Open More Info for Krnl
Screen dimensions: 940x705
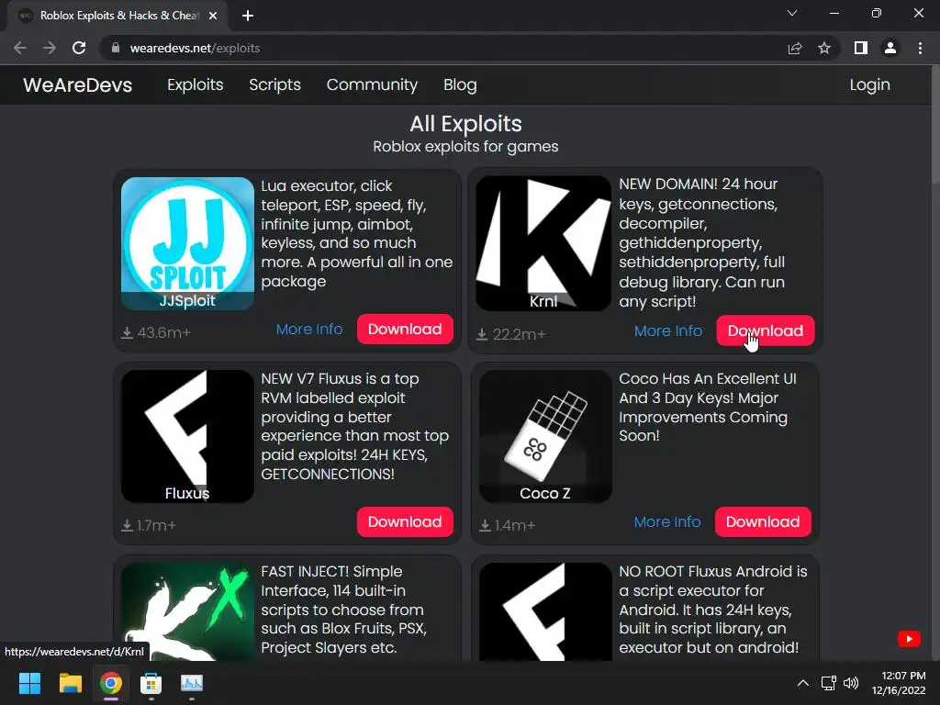click(x=668, y=330)
